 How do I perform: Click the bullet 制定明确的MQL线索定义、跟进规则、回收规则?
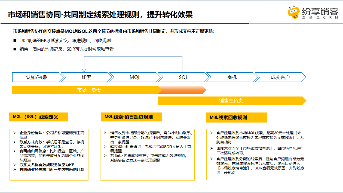(x=65, y=41)
